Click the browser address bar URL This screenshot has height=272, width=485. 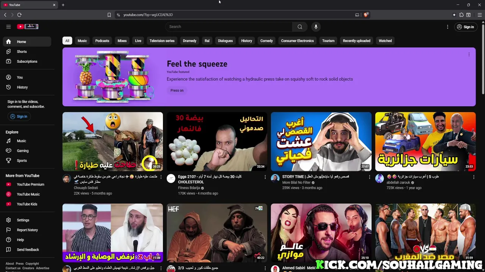148,15
